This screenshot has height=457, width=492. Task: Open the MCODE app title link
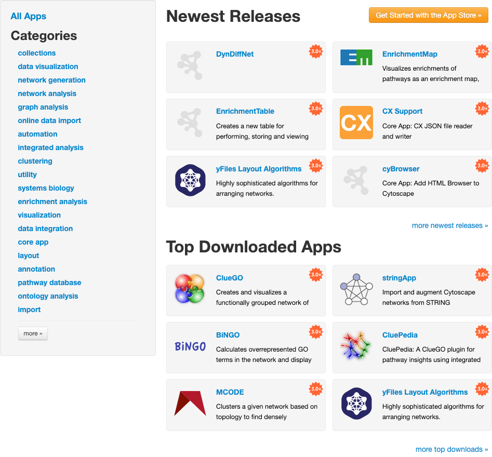[x=230, y=392]
